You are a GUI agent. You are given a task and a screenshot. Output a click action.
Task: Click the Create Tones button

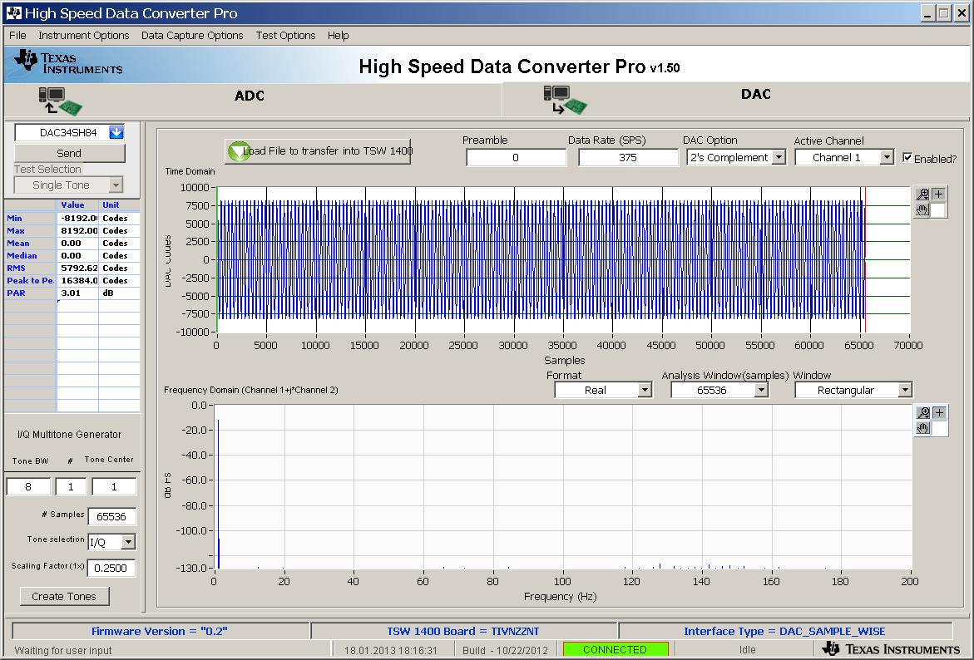point(65,596)
